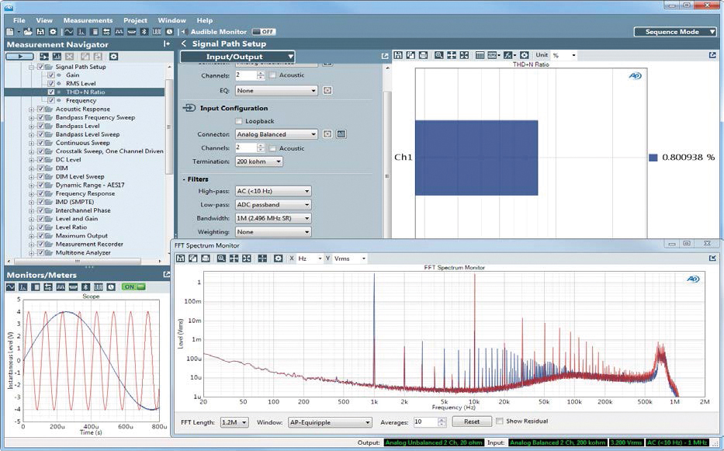Open the FFT Length dropdown
This screenshot has height=451, width=724.
pos(234,422)
